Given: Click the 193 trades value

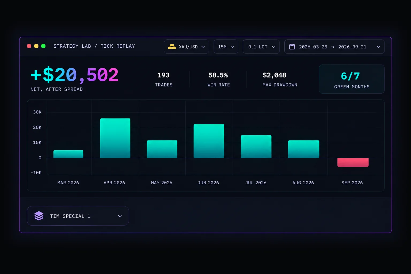Looking at the screenshot, I should pos(163,75).
